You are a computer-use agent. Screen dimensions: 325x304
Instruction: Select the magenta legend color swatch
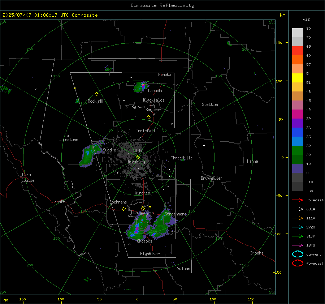coord(298,114)
